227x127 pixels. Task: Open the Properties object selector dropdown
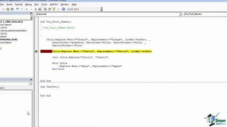point(30,84)
